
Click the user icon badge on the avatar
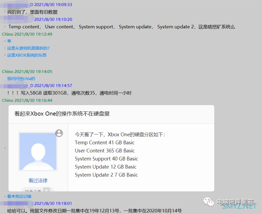pos(59,133)
